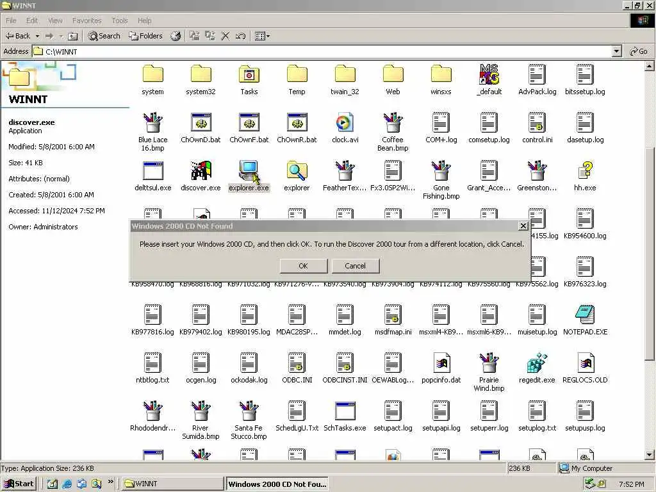Screen dimensions: 656x492
Task: Open the Edit menu
Action: point(32,20)
